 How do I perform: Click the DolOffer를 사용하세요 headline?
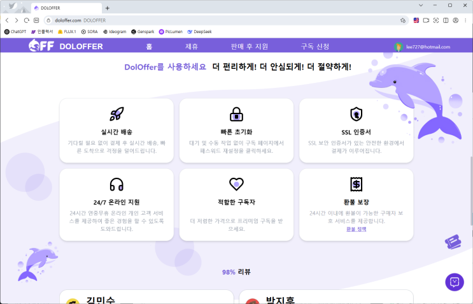[x=165, y=67]
